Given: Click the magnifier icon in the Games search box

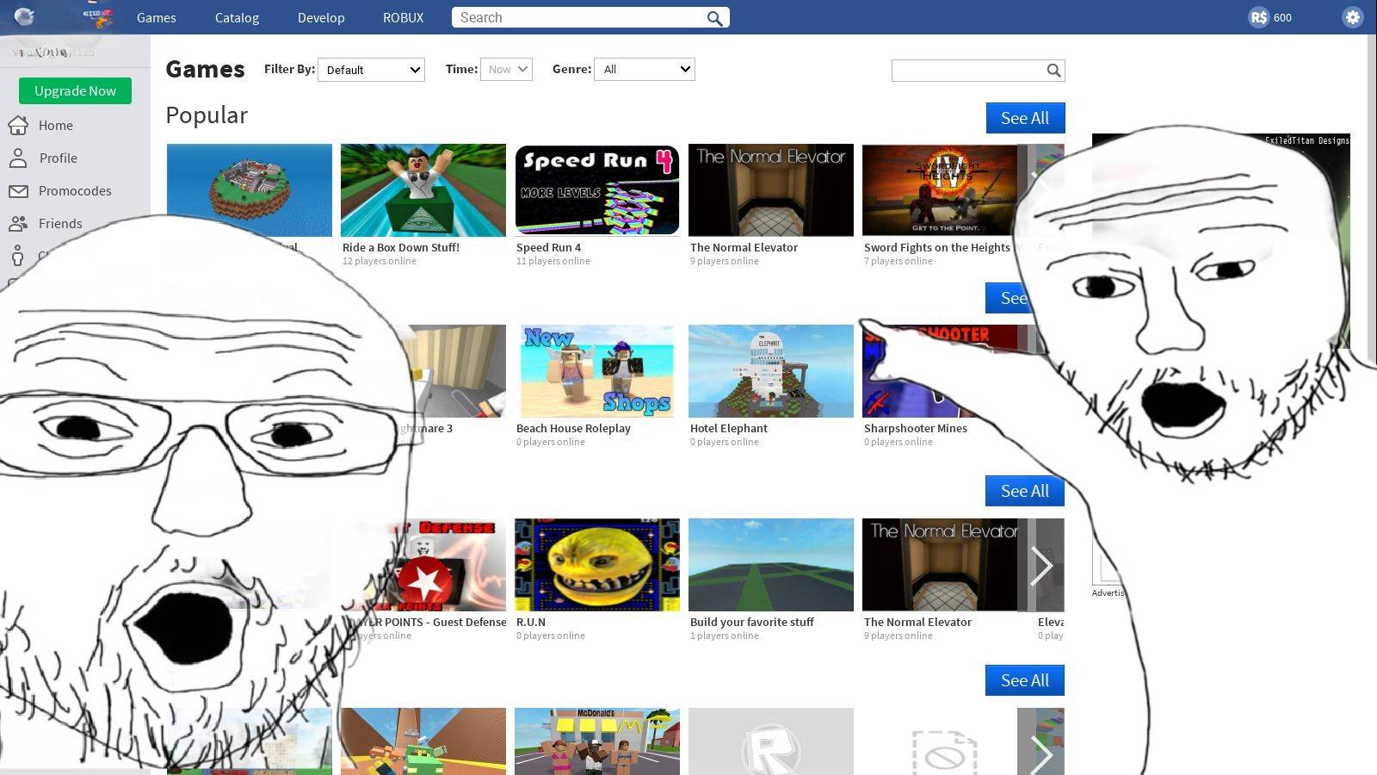Looking at the screenshot, I should coord(1053,71).
